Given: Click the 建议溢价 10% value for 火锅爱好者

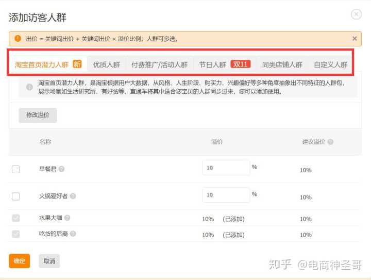Looking at the screenshot, I should coord(306,197).
